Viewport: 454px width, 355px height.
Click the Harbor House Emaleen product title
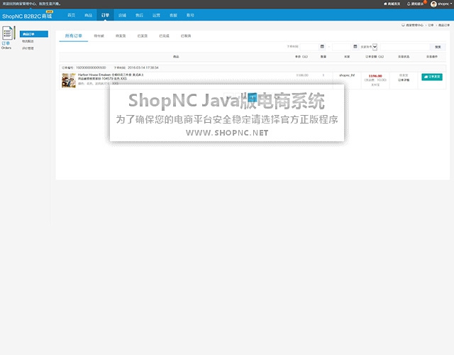click(111, 77)
